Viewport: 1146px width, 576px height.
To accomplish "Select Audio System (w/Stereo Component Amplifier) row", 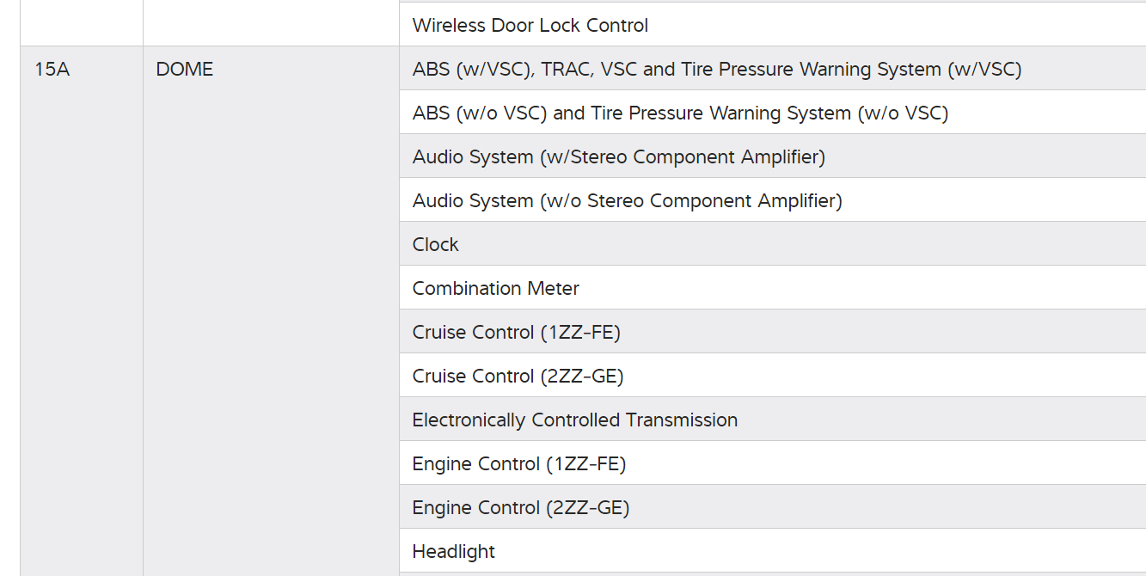I will tap(618, 157).
